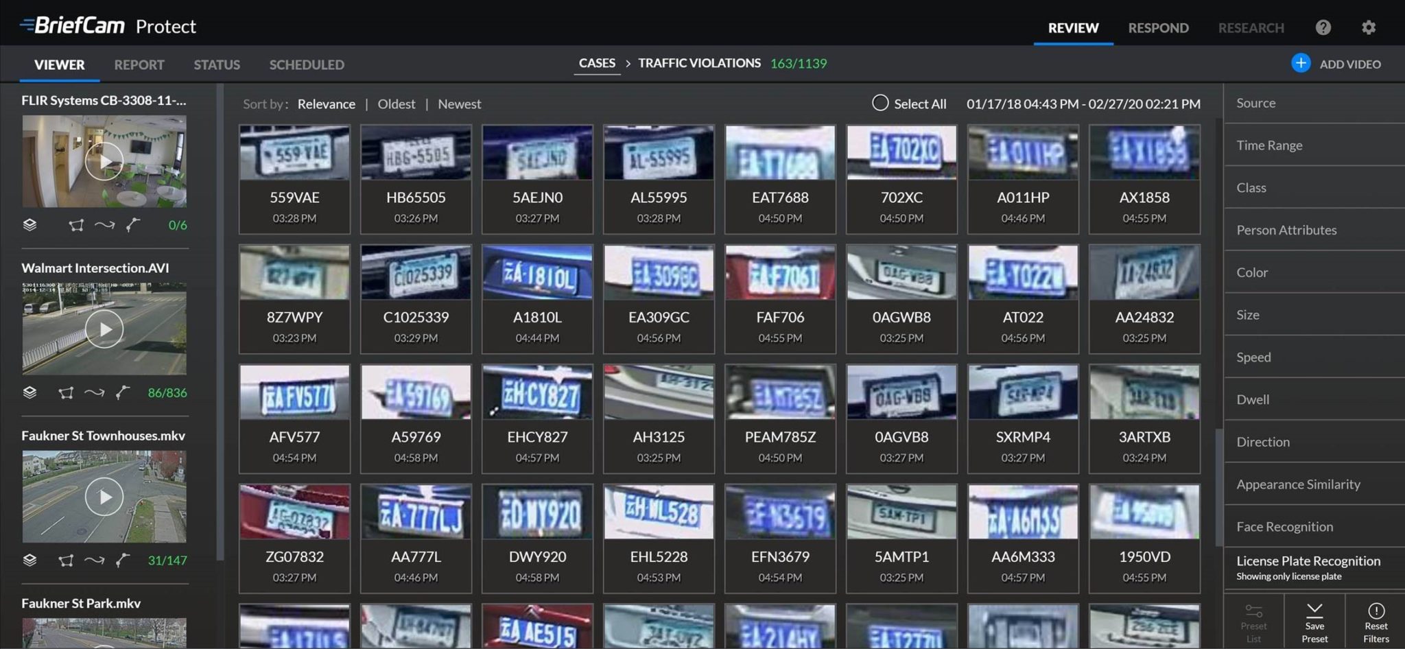This screenshot has width=1405, height=649.
Task: Click the help question mark icon
Action: [x=1323, y=27]
